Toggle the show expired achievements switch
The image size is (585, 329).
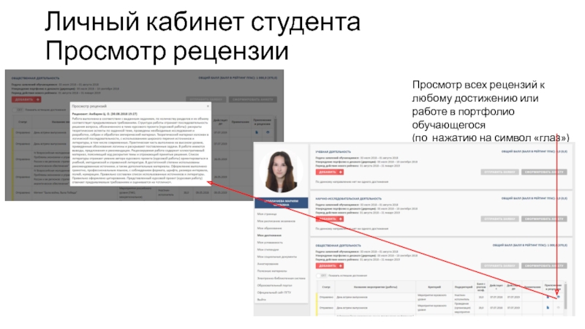click(x=320, y=275)
